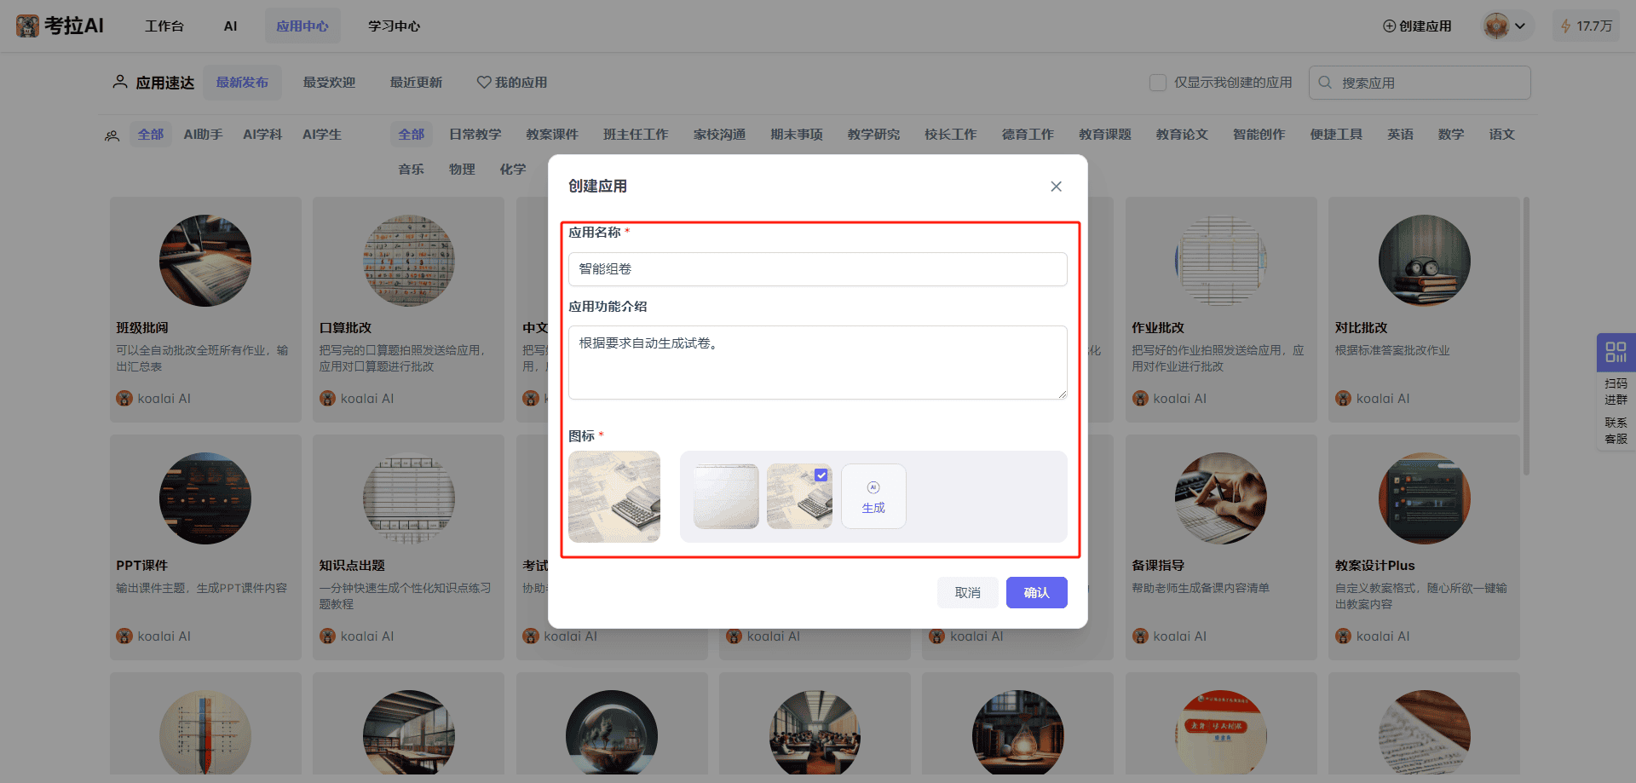Viewport: 1636px width, 783px height.
Task: Open the AI tab in top navigation
Action: (x=230, y=26)
